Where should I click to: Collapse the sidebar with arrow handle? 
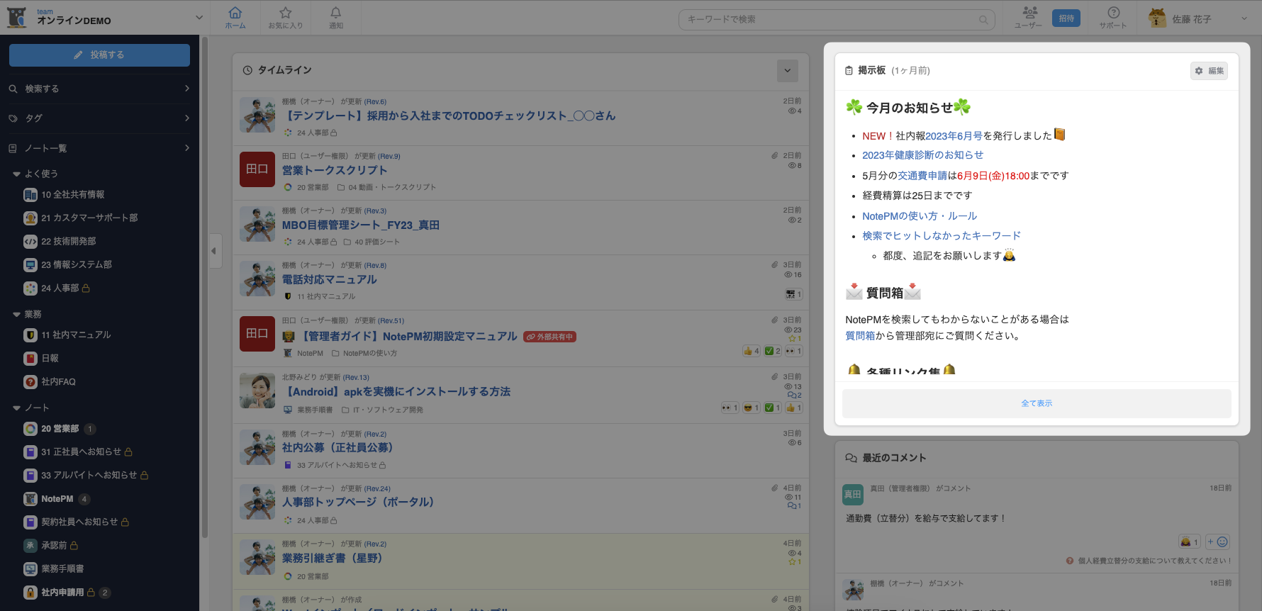[213, 251]
